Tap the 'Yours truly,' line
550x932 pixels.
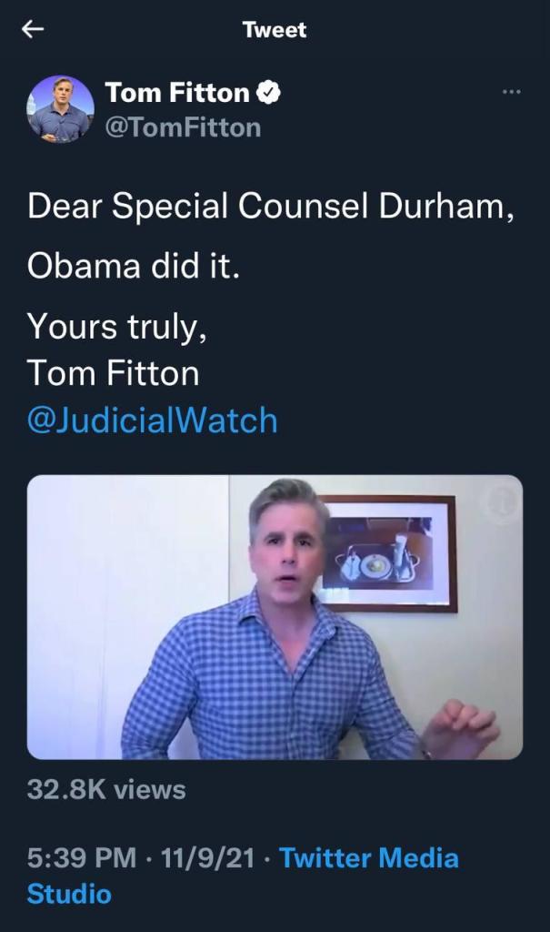click(x=117, y=327)
